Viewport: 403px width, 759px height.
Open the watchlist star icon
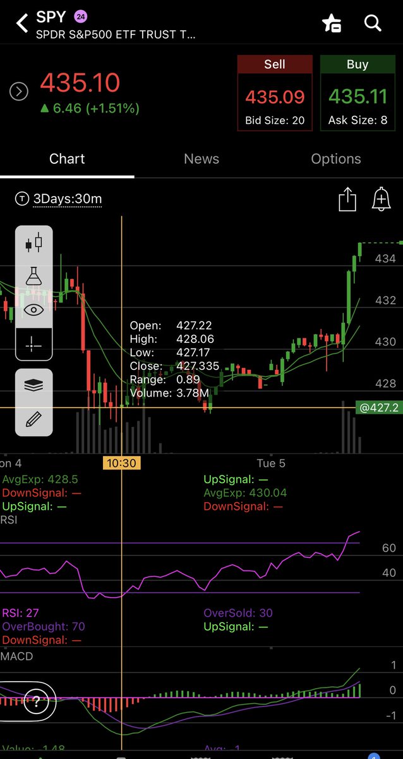point(332,23)
